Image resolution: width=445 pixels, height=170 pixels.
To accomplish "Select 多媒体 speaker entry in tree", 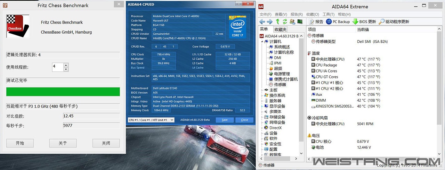I will coord(272,112).
